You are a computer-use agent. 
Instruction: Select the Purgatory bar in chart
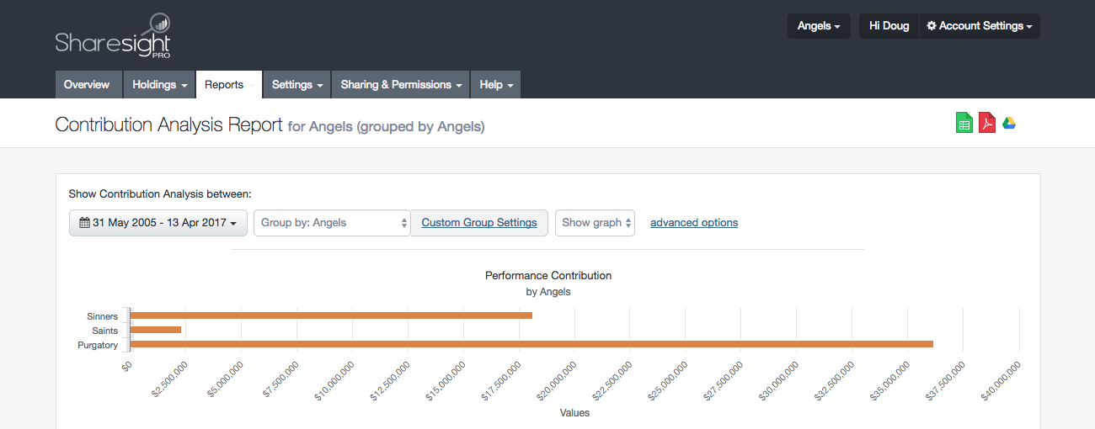[x=531, y=344]
